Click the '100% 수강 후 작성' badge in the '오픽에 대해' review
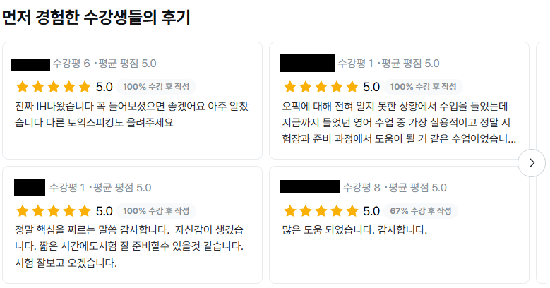The width and height of the screenshot is (550, 288). click(423, 88)
